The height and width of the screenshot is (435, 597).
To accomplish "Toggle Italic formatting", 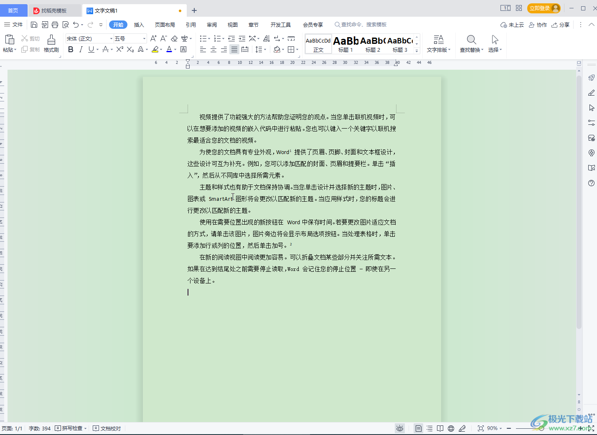I will pyautogui.click(x=81, y=49).
